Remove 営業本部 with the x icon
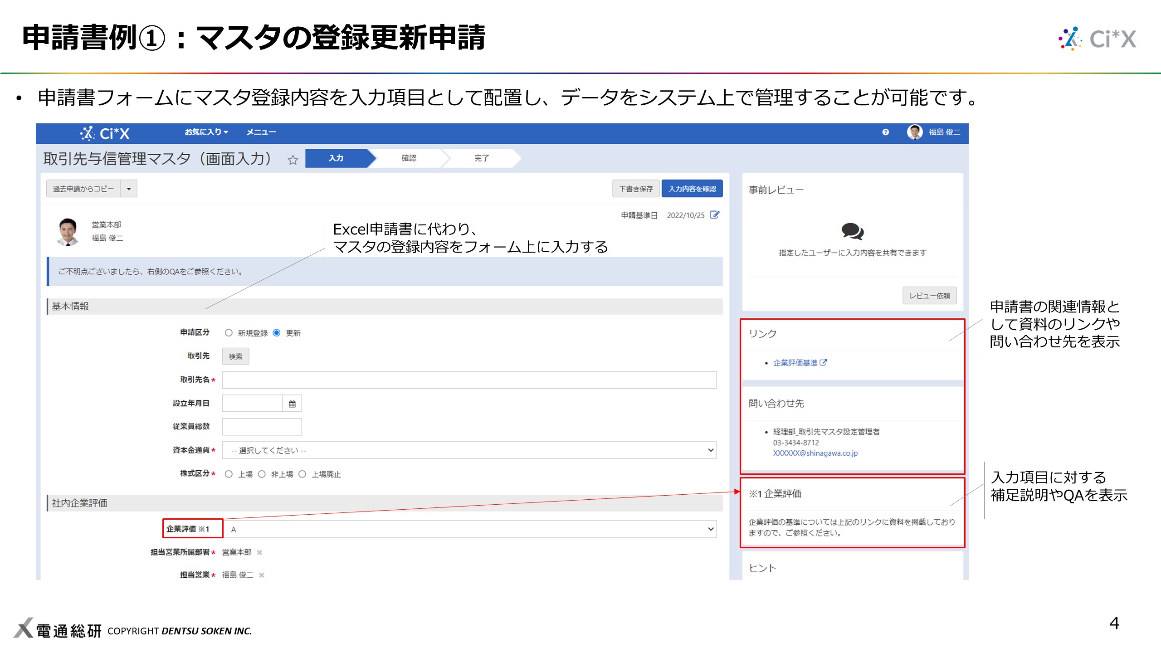Image resolution: width=1161 pixels, height=653 pixels. tap(259, 552)
